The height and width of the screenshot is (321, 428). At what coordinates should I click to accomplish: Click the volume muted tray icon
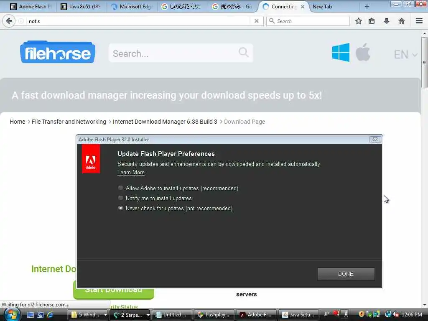coord(395,315)
